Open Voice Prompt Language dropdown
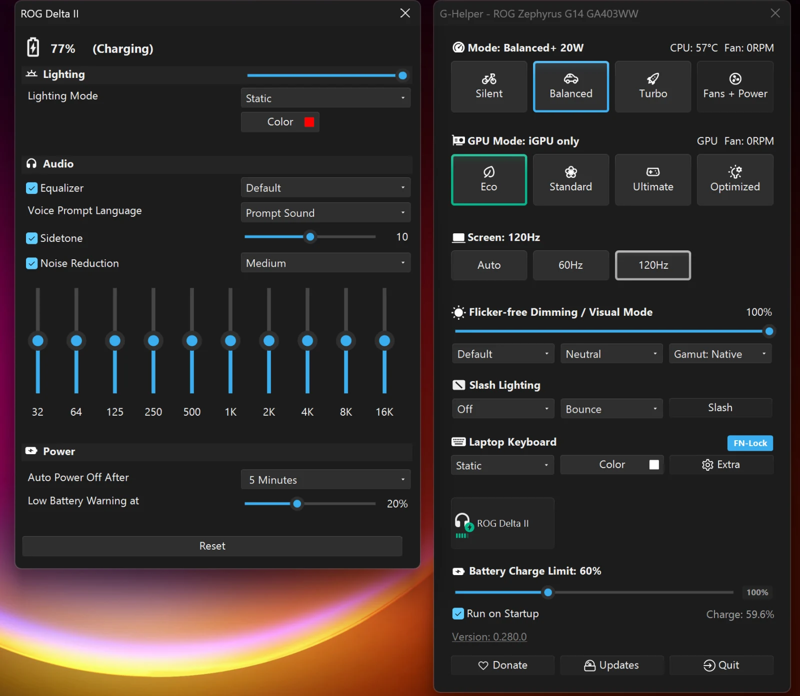800x696 pixels. point(325,213)
